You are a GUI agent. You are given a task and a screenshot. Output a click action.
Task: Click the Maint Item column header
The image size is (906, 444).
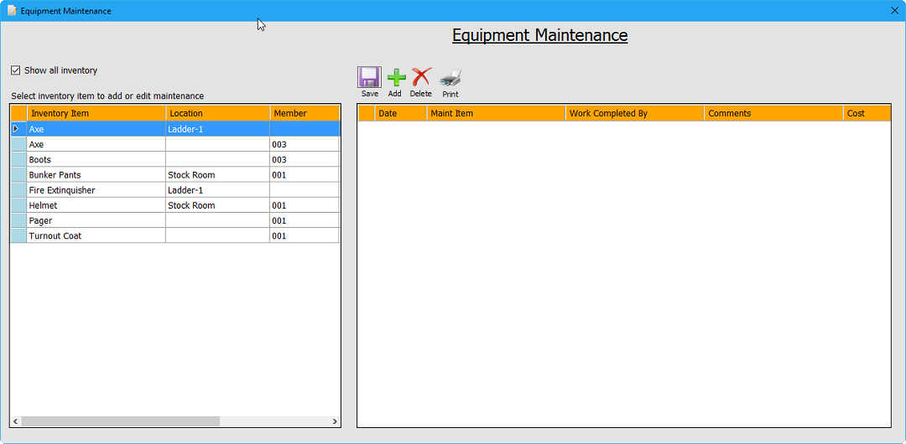click(495, 113)
